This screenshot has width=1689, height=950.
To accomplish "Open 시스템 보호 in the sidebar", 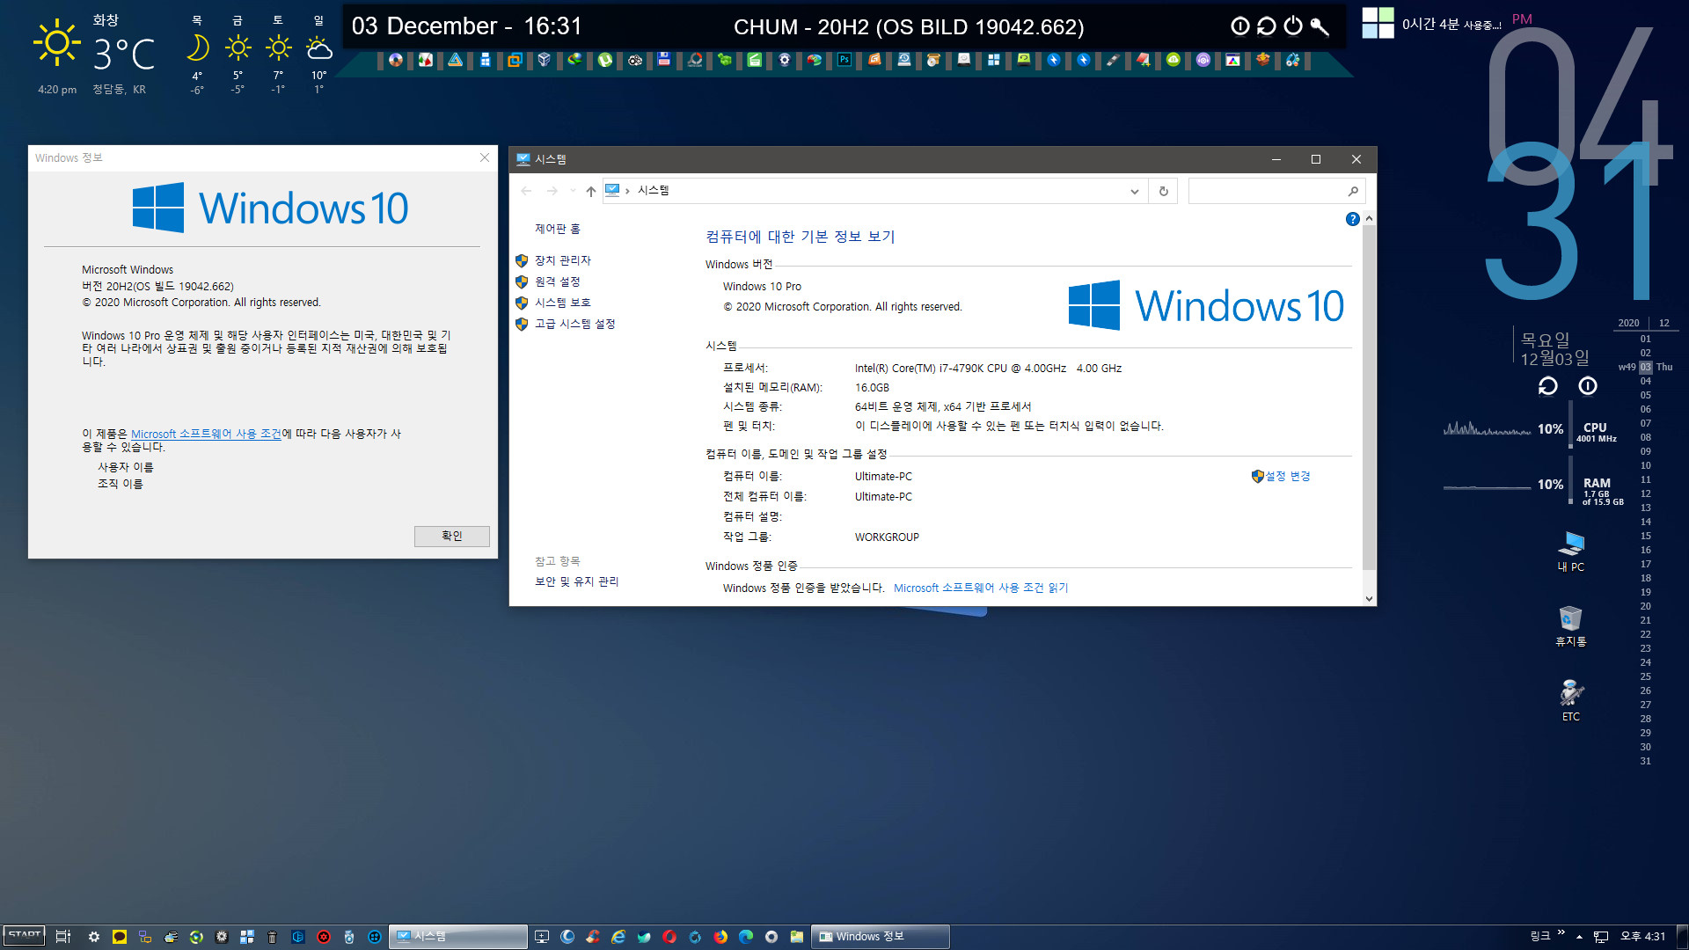I will pos(563,303).
